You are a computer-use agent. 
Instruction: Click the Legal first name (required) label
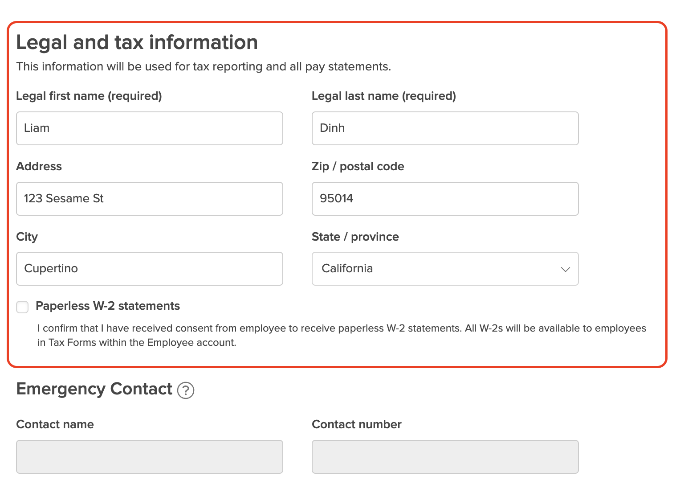pos(89,96)
